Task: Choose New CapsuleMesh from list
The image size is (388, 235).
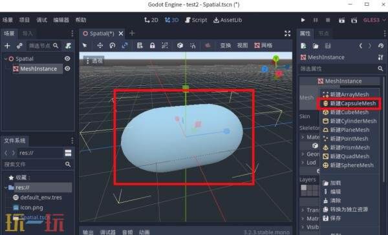Action: [x=349, y=103]
